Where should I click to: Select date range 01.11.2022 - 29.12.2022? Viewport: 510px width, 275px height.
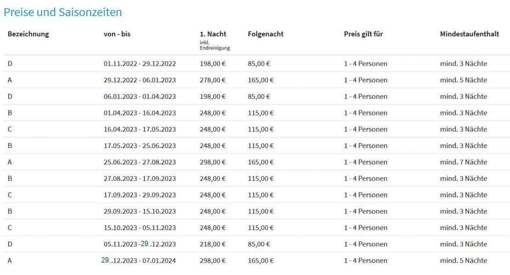pyautogui.click(x=140, y=64)
